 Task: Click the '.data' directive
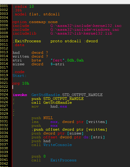[19, 45]
